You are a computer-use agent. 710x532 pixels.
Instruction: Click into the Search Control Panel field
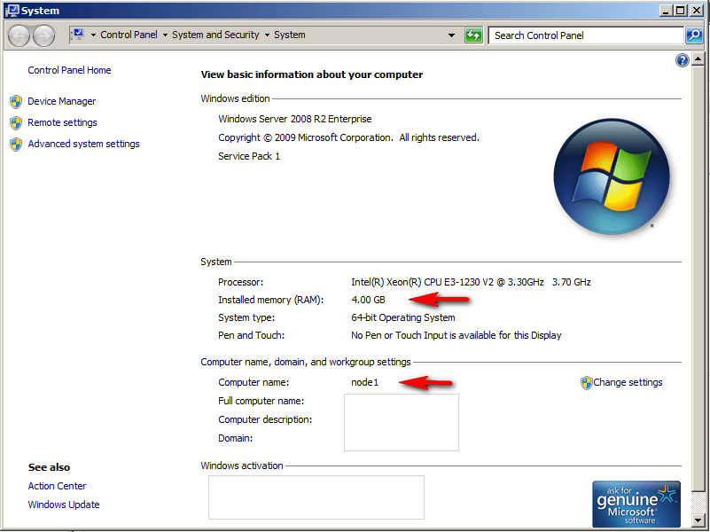click(585, 35)
